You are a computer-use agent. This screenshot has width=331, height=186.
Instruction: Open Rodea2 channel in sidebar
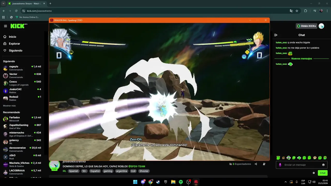[22, 98]
